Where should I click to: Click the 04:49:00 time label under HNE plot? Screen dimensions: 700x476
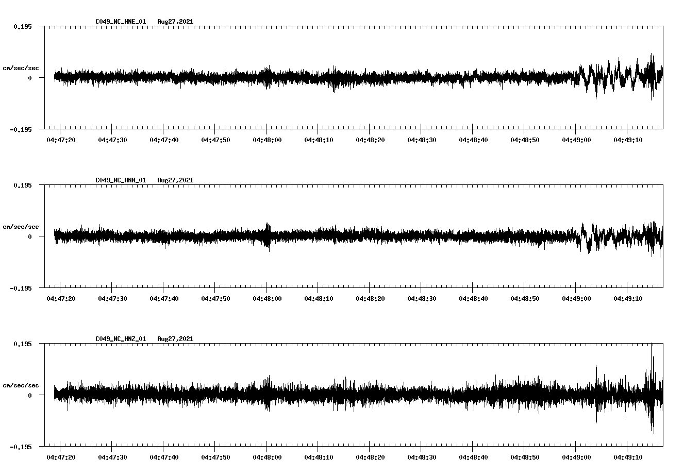tap(576, 140)
